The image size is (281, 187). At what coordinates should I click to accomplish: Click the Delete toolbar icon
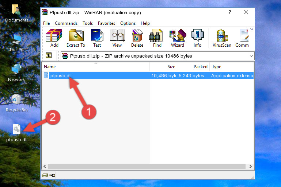137,38
